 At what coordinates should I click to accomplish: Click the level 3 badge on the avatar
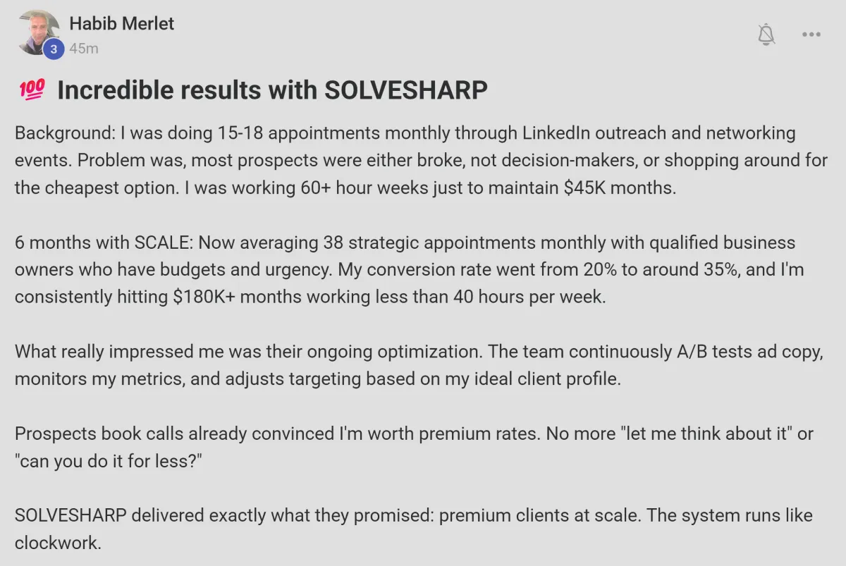click(54, 49)
